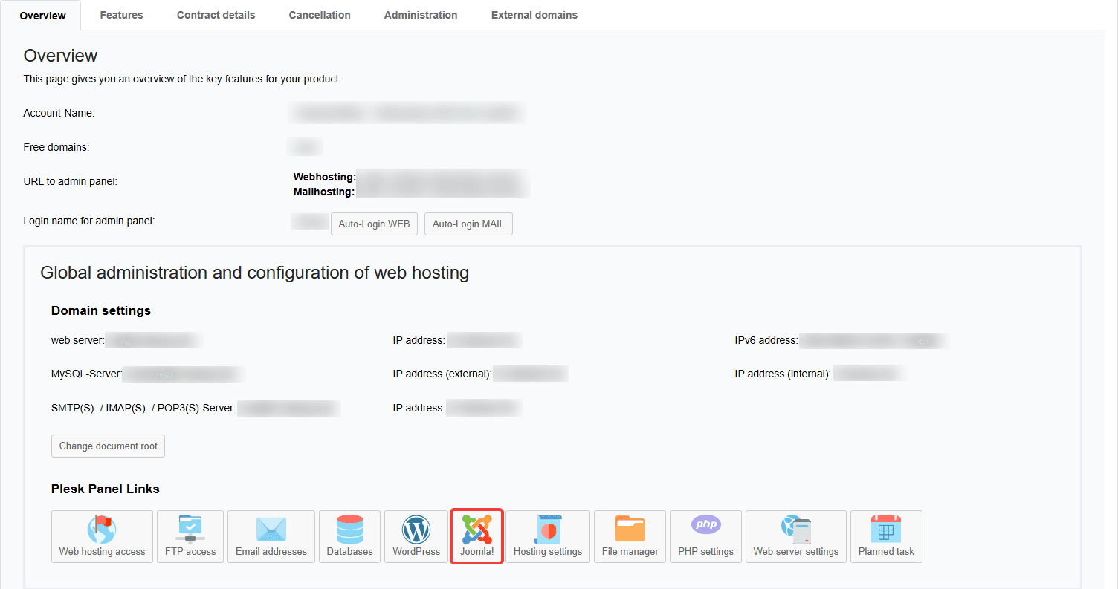Launch the WordPress panel link
The image size is (1118, 589).
click(x=416, y=536)
